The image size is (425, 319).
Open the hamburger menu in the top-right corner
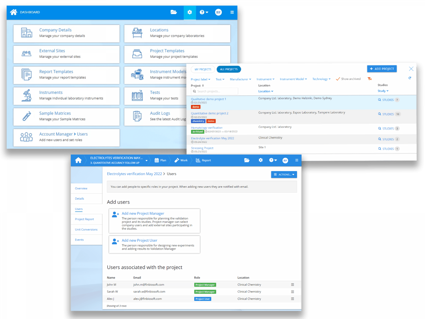[x=232, y=12]
